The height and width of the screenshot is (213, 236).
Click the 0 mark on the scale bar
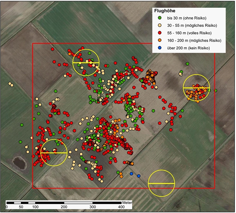[7, 207]
